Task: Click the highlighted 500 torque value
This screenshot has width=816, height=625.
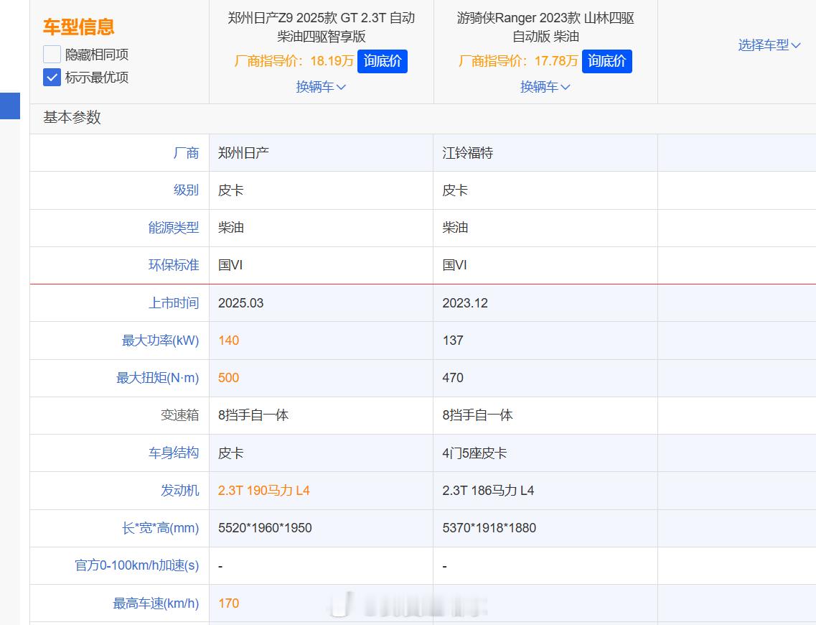Action: [228, 378]
